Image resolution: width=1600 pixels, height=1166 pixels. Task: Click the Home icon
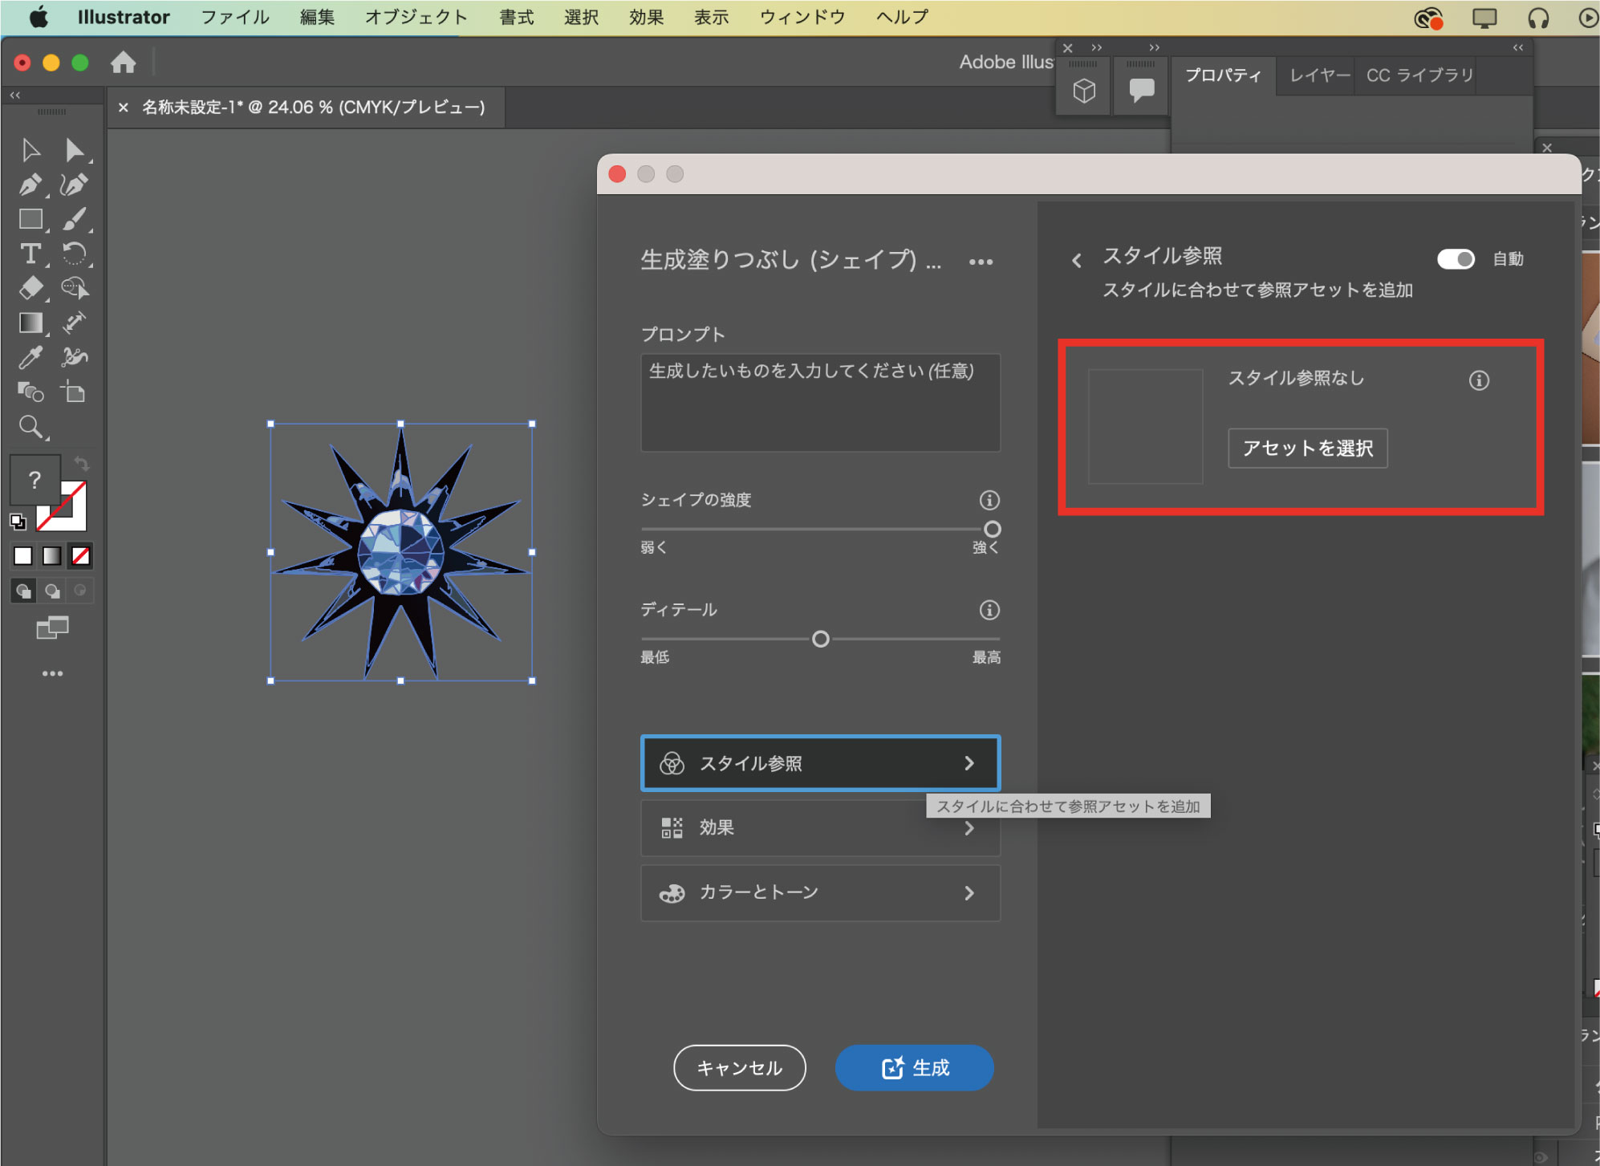tap(123, 63)
